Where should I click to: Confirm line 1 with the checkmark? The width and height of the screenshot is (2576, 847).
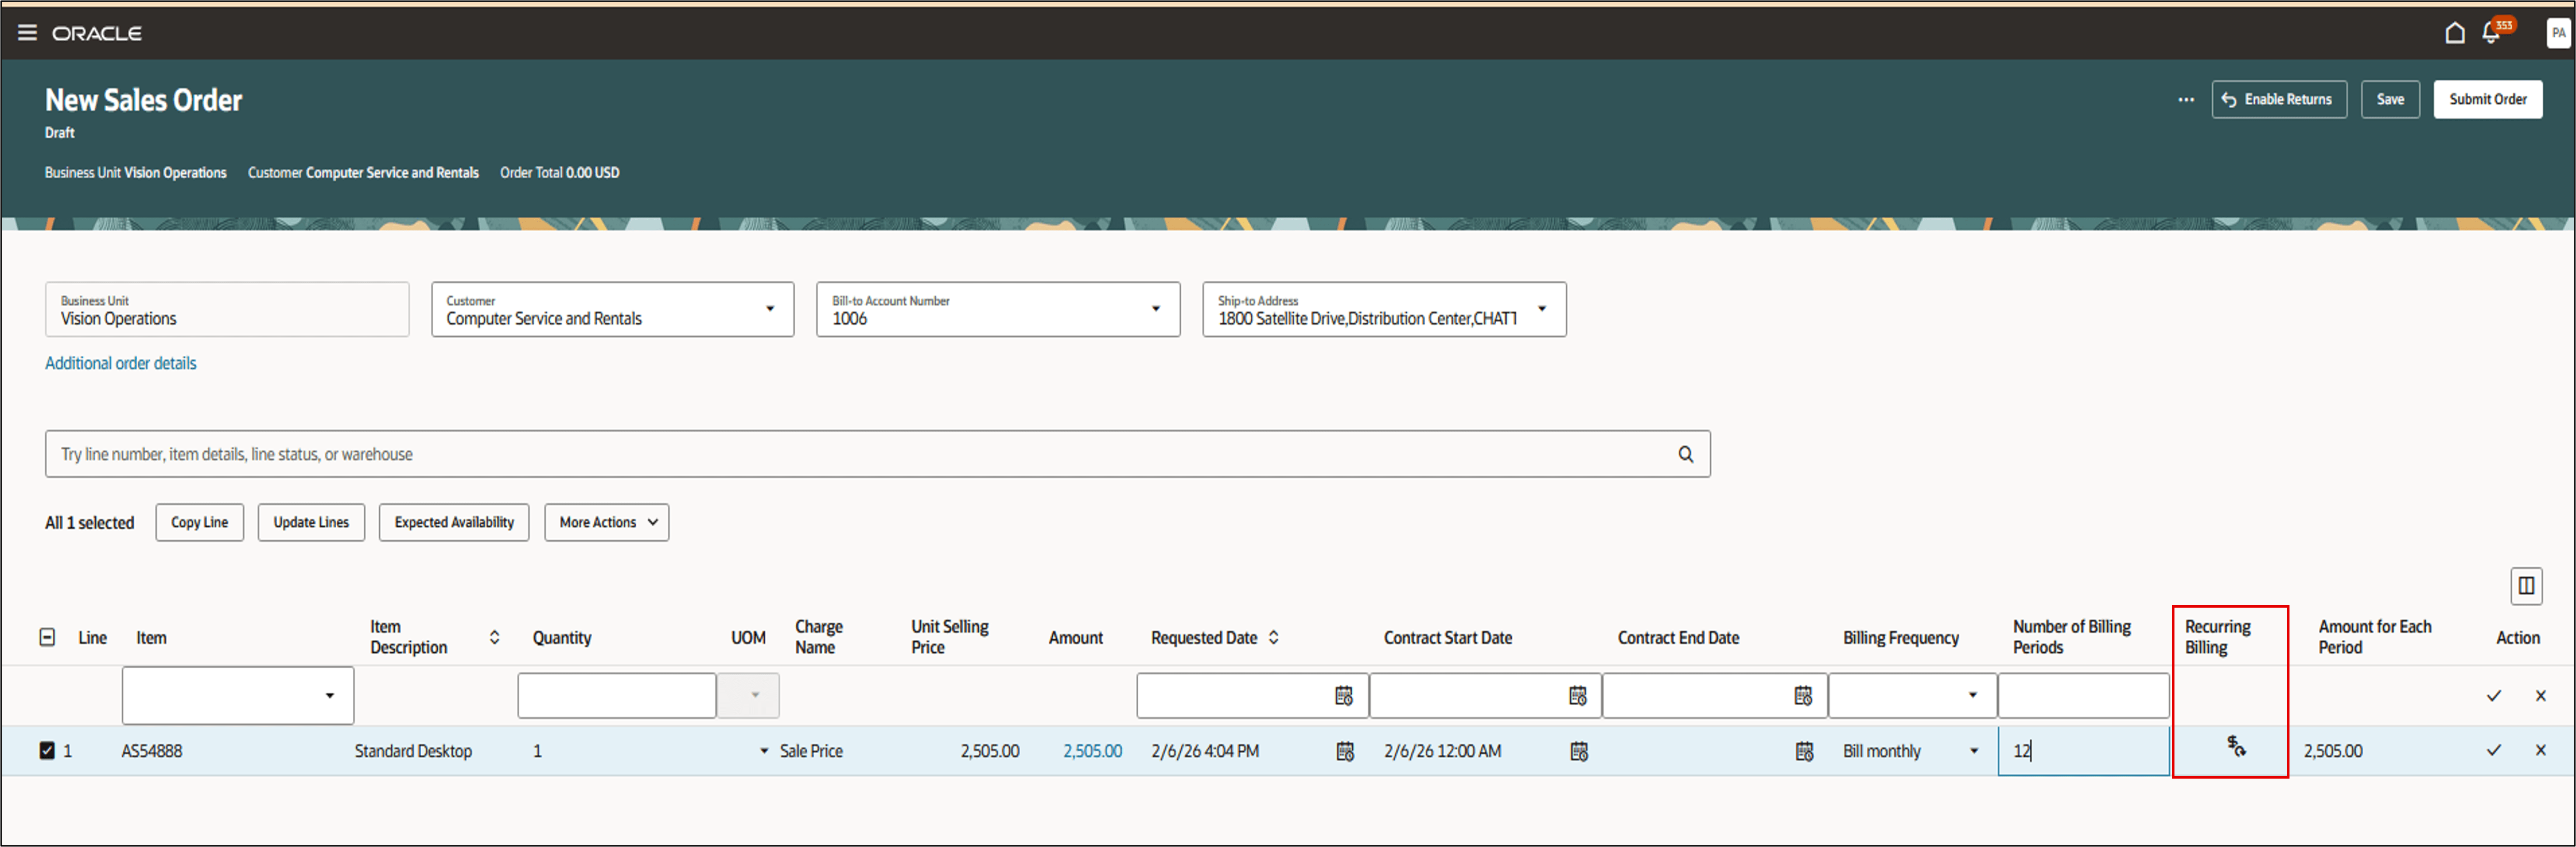[x=2493, y=750]
